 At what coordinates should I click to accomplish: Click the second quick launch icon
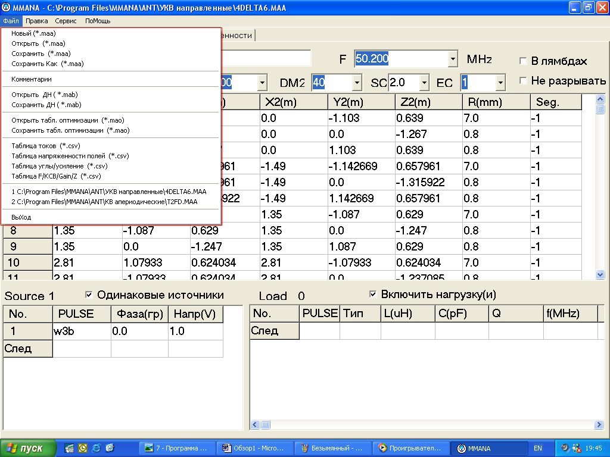[x=83, y=448]
